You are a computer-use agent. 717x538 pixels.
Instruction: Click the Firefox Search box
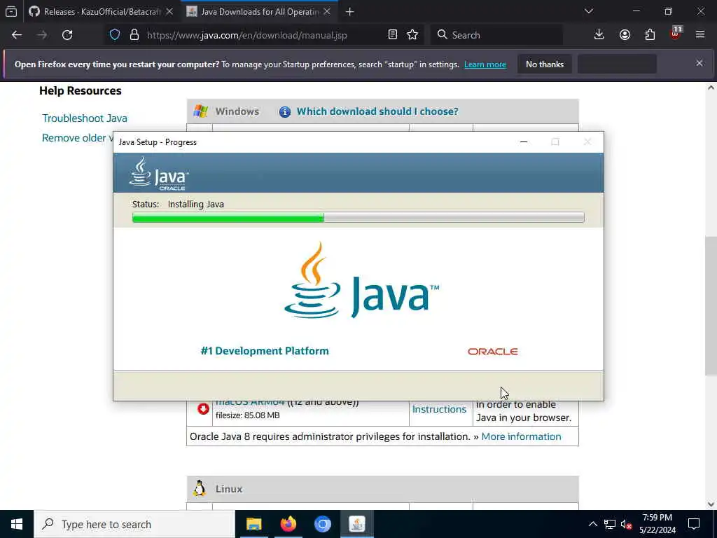tap(496, 35)
